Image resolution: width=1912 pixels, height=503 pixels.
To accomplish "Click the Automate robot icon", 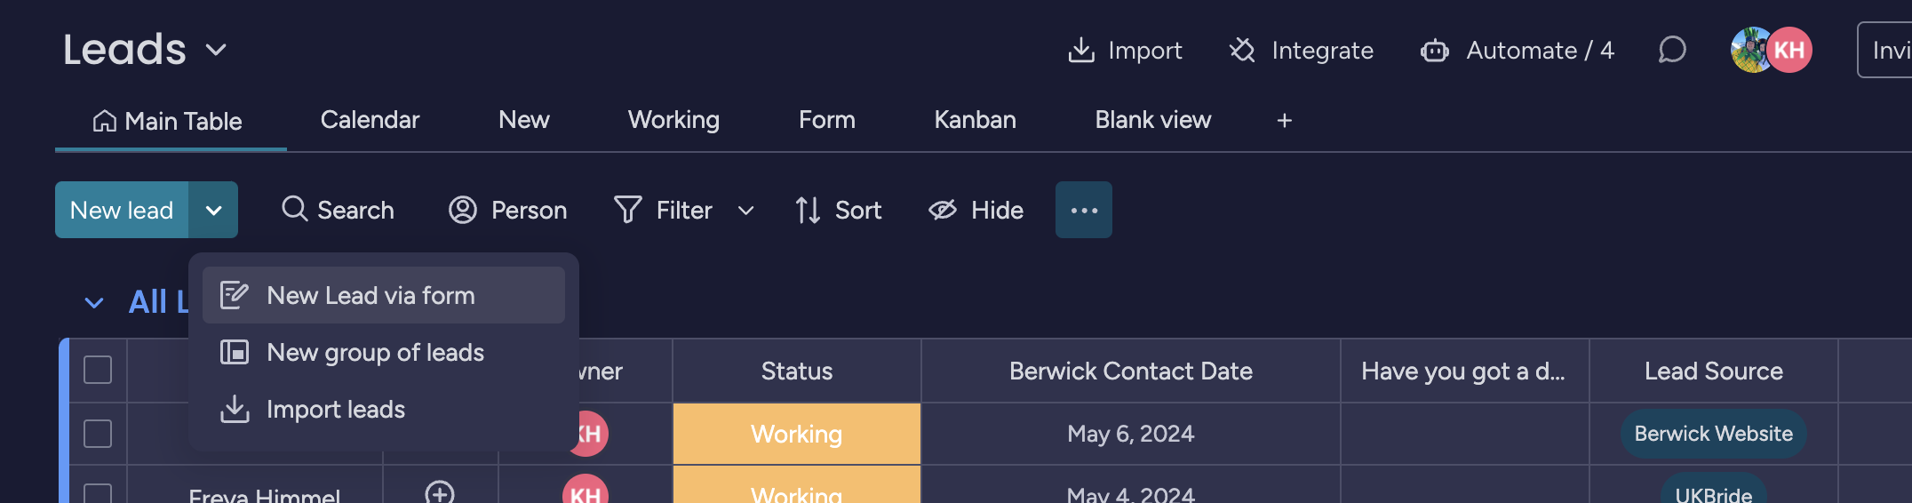I will 1434,51.
